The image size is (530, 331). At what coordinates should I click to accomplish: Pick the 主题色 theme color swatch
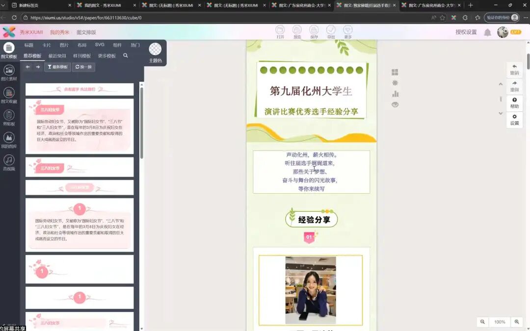point(155,50)
